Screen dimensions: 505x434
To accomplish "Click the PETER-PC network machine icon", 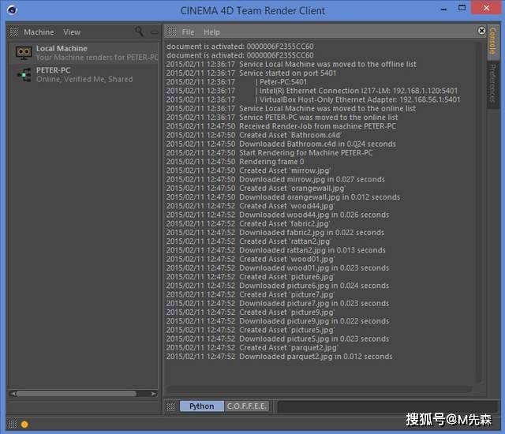I will coord(24,75).
